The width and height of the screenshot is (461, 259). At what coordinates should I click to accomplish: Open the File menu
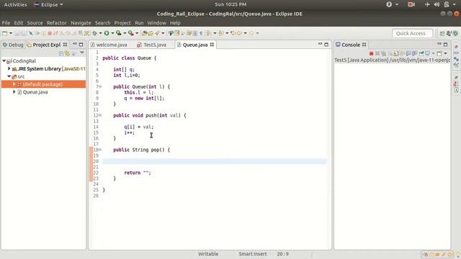tap(6, 22)
